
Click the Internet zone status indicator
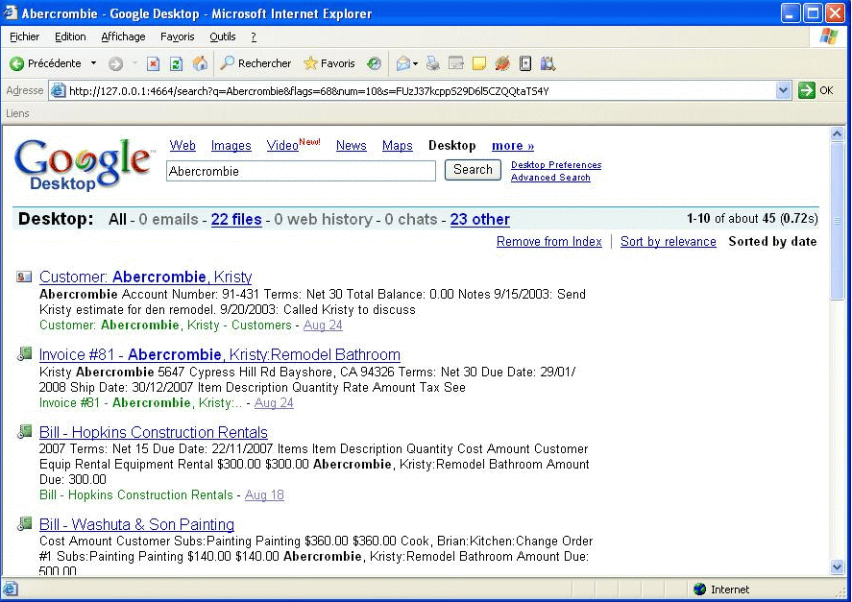coord(721,590)
